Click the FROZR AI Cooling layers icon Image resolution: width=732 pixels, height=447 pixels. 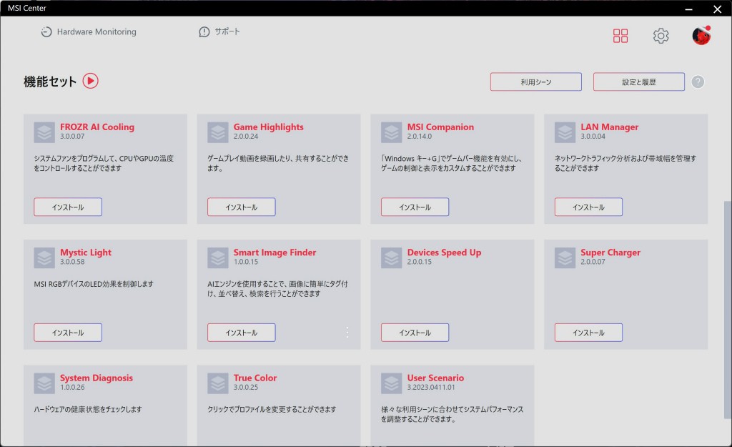point(44,132)
